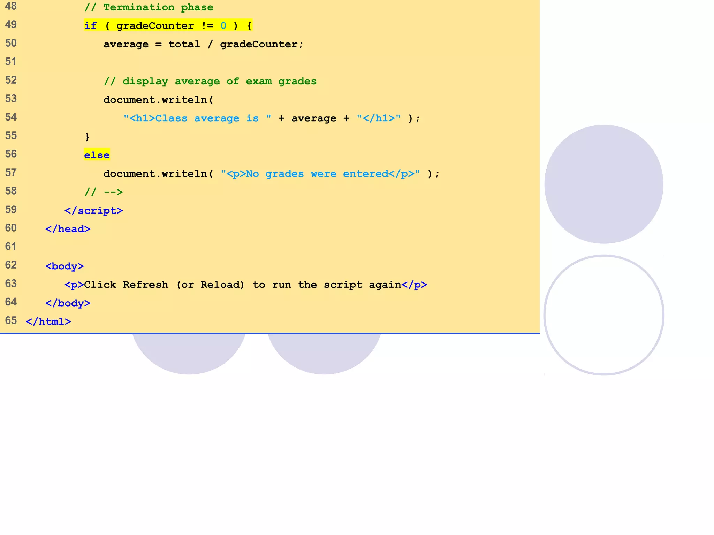Click the 'Class average is' string literal
Screen dimensions: 714x535
197,118
